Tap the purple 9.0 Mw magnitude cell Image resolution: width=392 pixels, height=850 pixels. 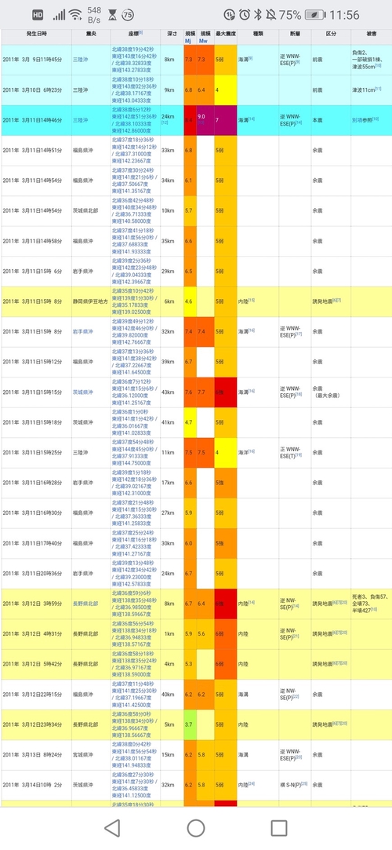pos(204,120)
